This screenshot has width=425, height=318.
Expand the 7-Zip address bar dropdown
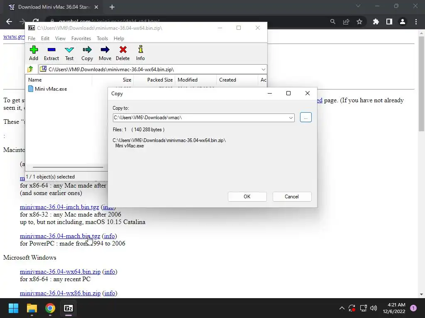click(263, 69)
